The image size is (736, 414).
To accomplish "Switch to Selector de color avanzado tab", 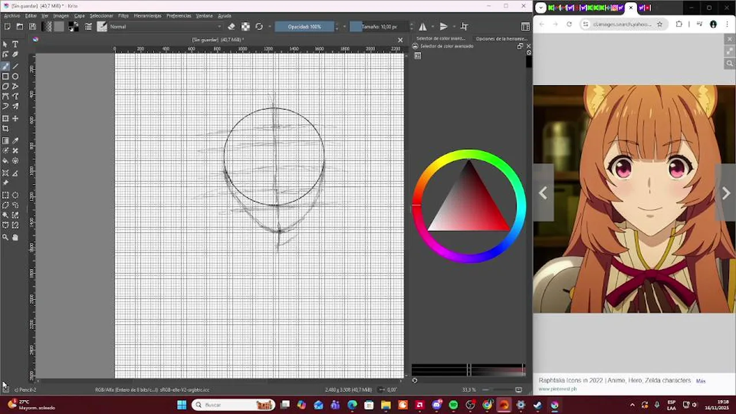I will [441, 39].
